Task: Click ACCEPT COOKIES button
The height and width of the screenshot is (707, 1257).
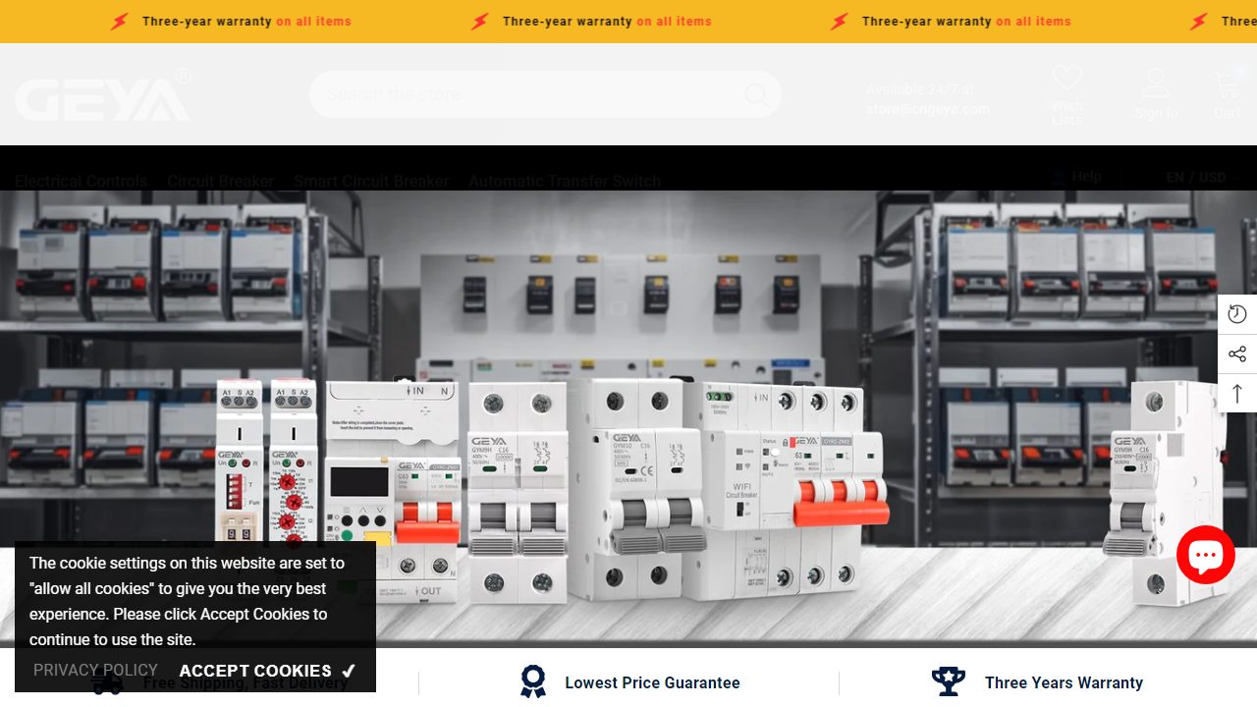Action: tap(267, 671)
